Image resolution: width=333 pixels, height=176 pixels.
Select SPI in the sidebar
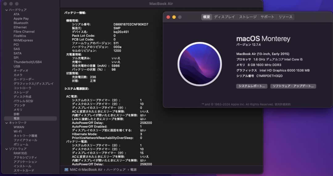click(x=16, y=58)
